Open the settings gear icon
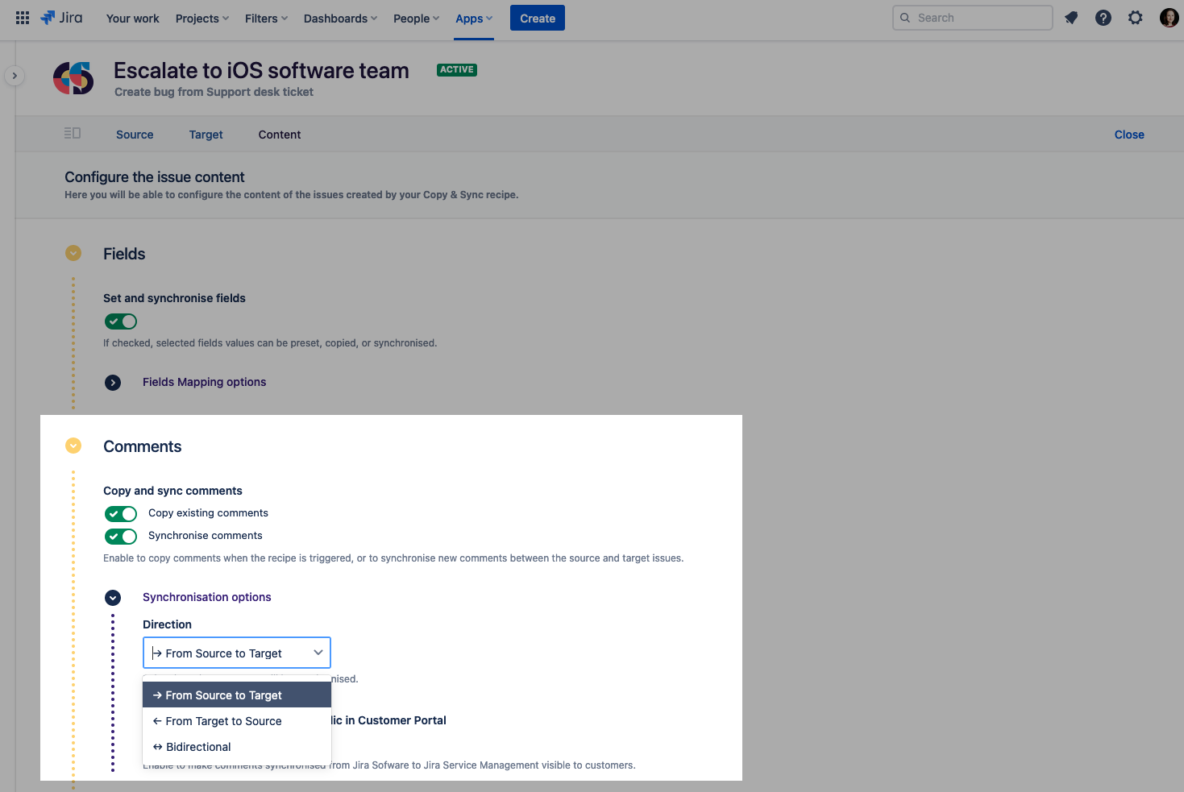Viewport: 1184px width, 792px height. pos(1136,18)
